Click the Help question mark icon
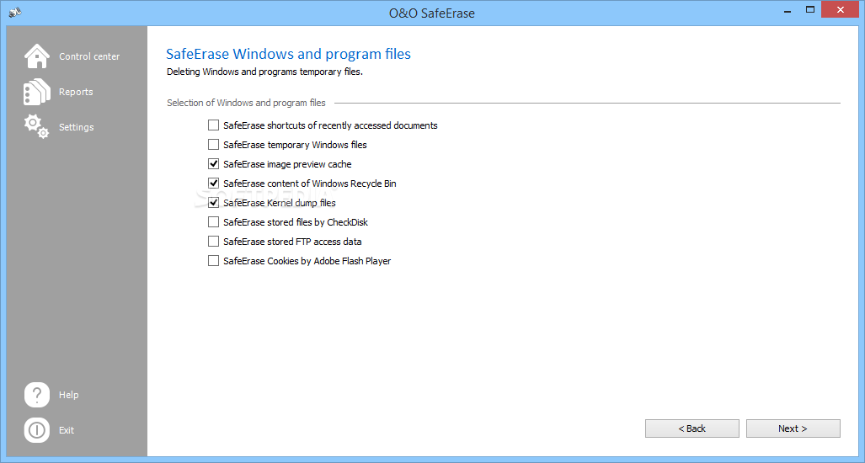865x463 pixels. tap(37, 395)
